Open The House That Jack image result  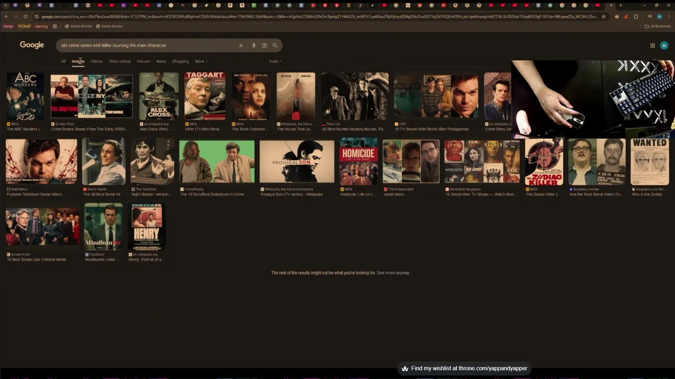[x=296, y=96]
